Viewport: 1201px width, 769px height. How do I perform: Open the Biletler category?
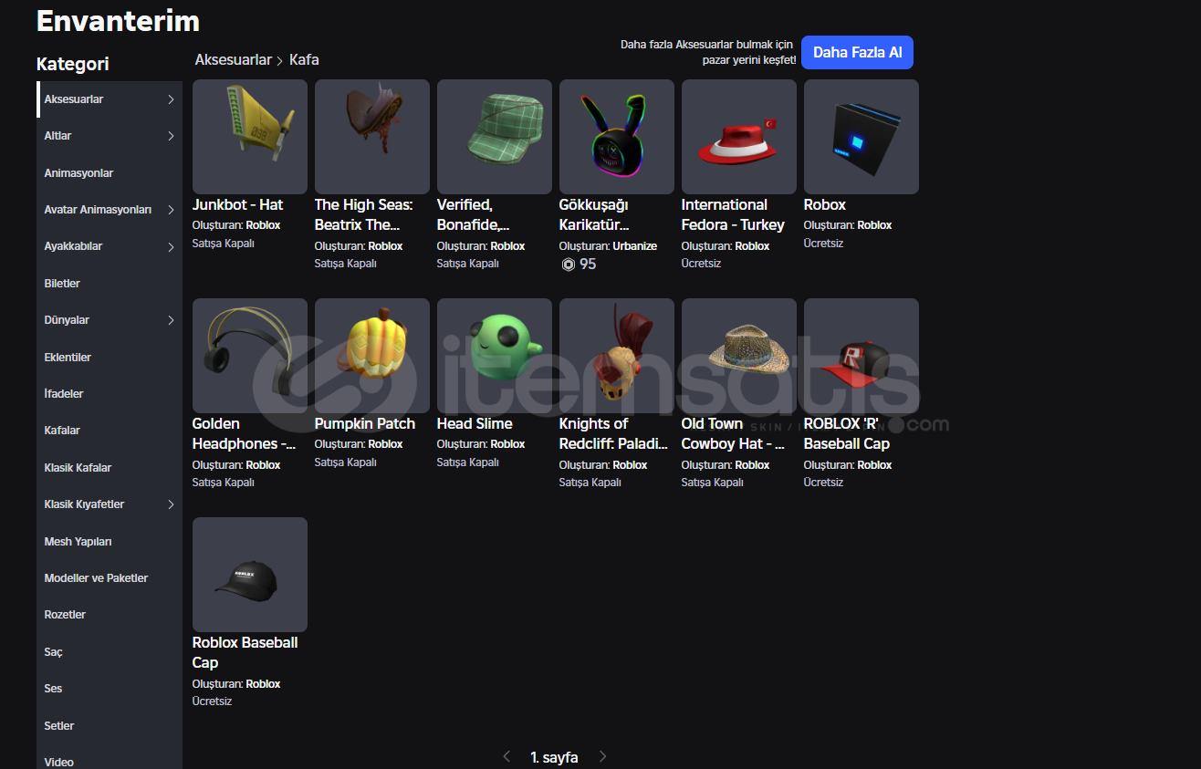coord(110,284)
